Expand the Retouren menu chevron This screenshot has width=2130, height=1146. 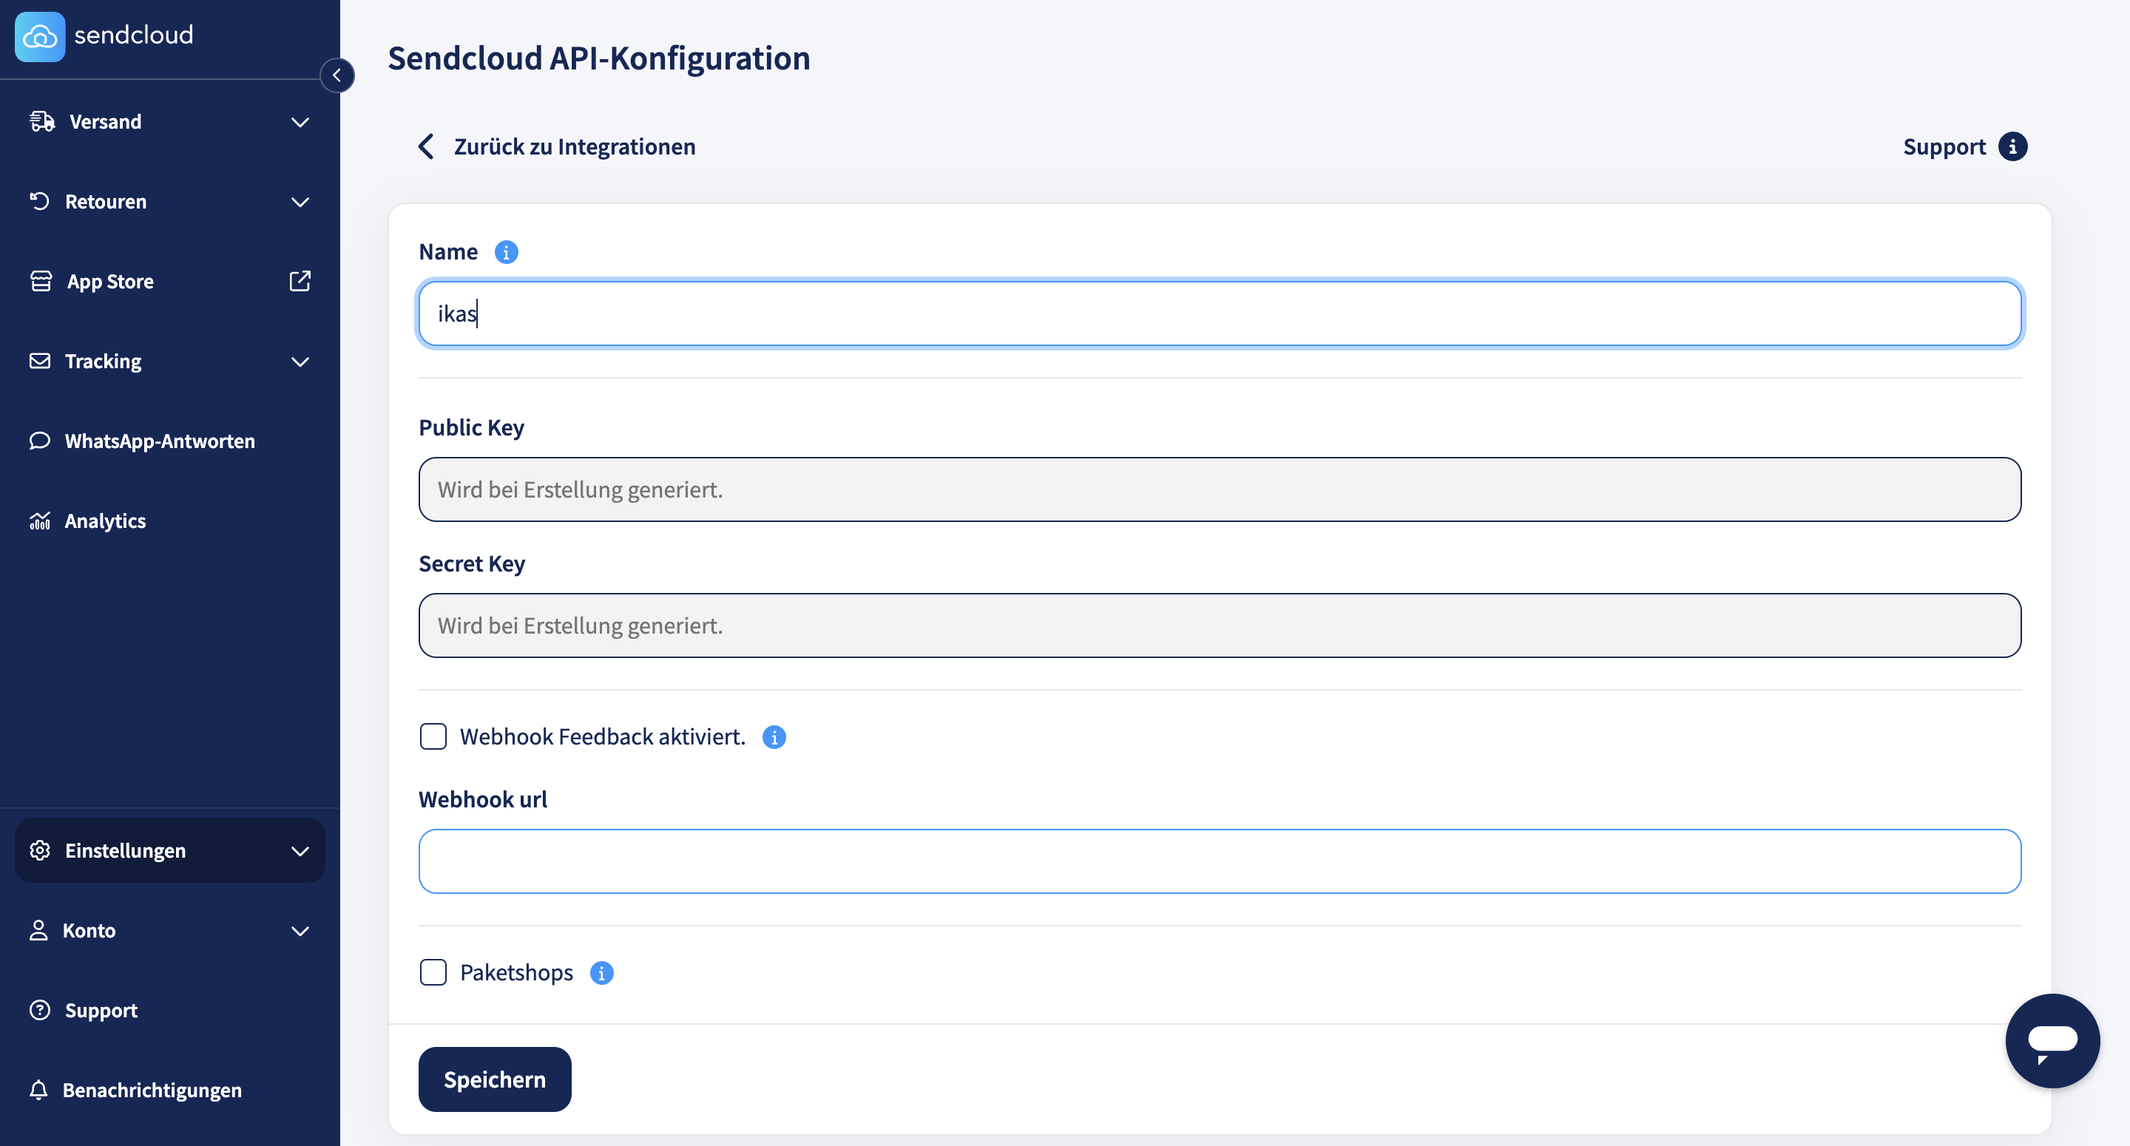[x=300, y=202]
